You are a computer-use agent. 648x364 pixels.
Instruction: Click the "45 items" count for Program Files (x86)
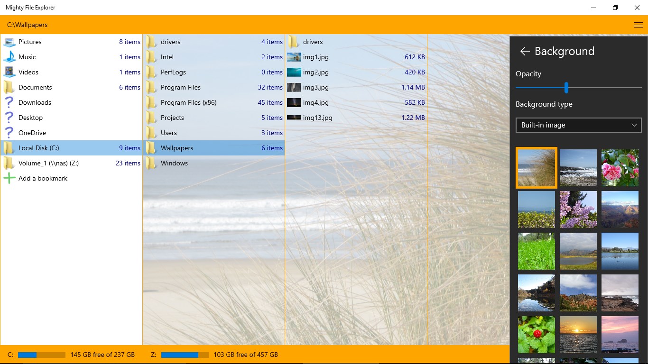[x=270, y=102]
